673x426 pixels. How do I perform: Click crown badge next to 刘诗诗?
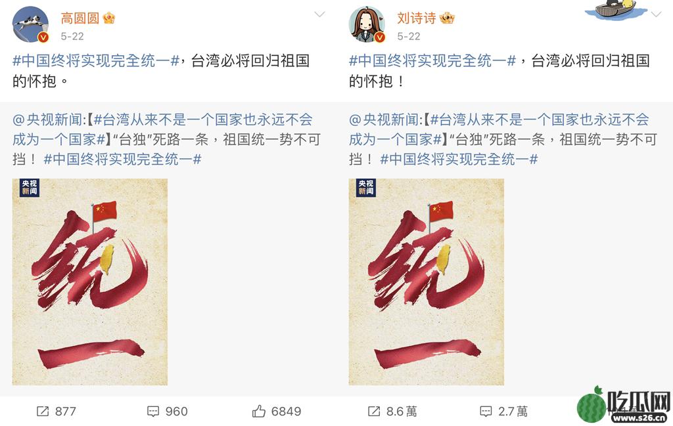447,18
